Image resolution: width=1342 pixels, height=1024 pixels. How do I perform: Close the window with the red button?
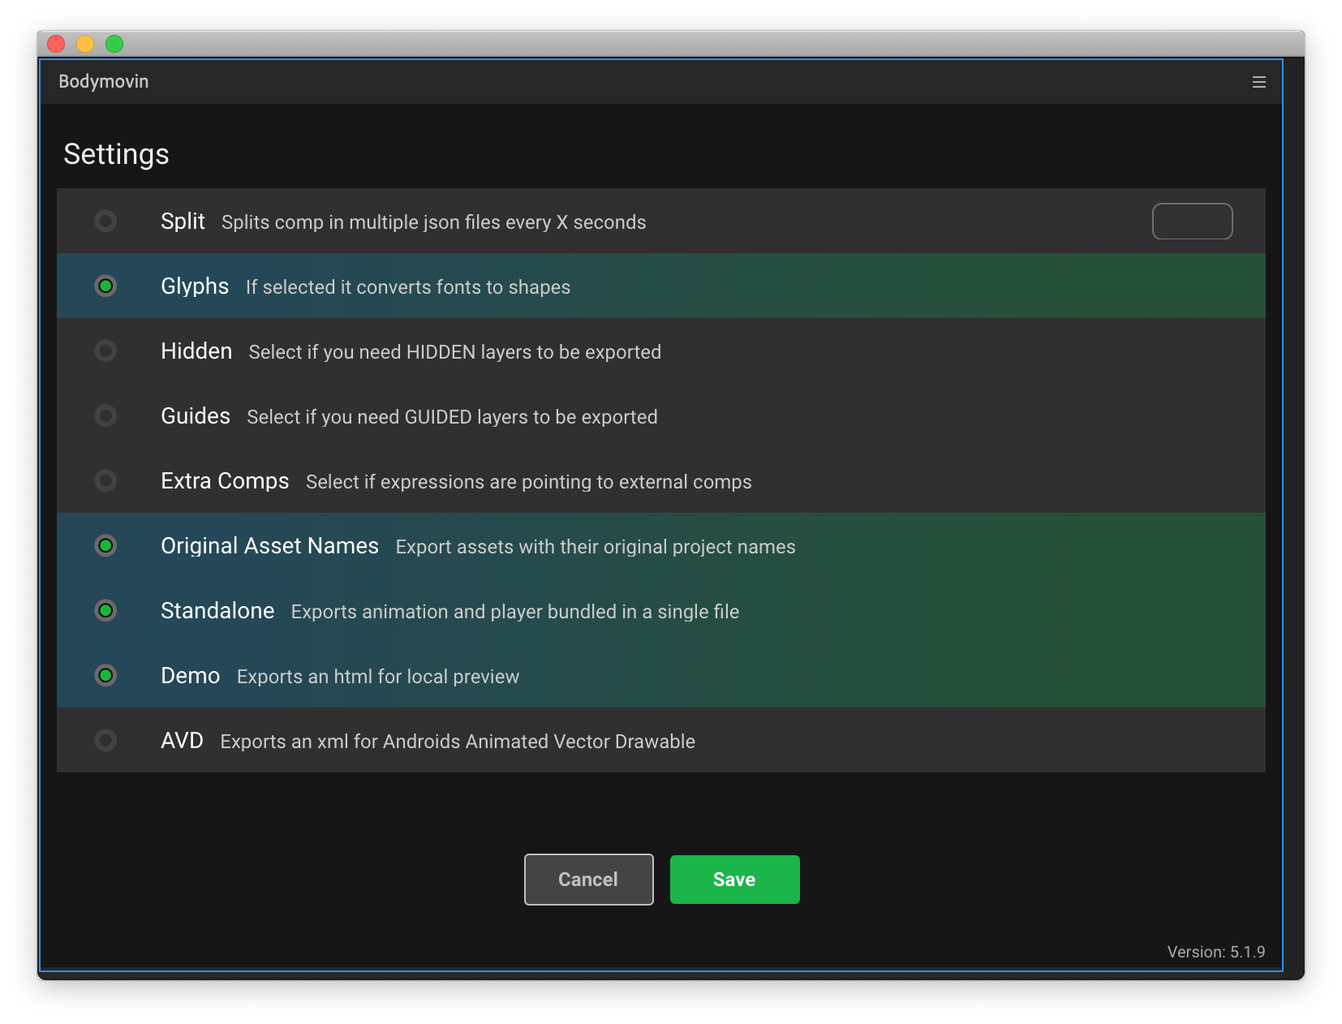pos(56,44)
